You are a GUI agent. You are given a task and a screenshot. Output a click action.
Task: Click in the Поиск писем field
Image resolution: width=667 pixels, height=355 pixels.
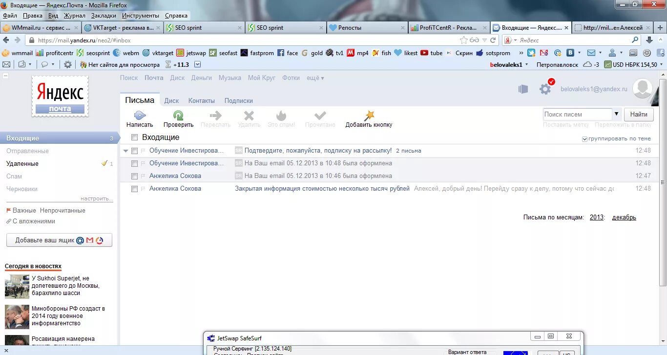point(577,114)
